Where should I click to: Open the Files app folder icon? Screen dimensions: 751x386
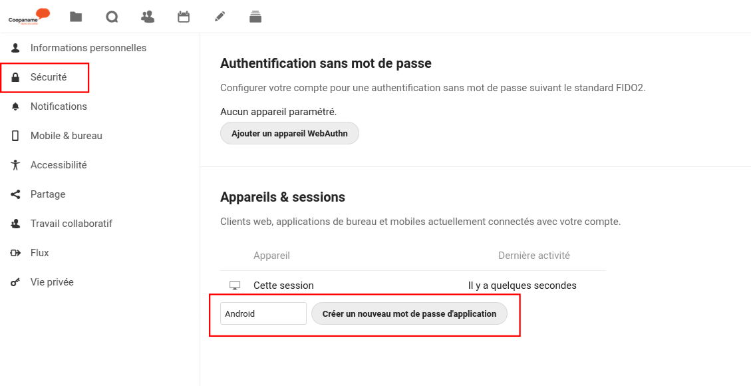76,17
